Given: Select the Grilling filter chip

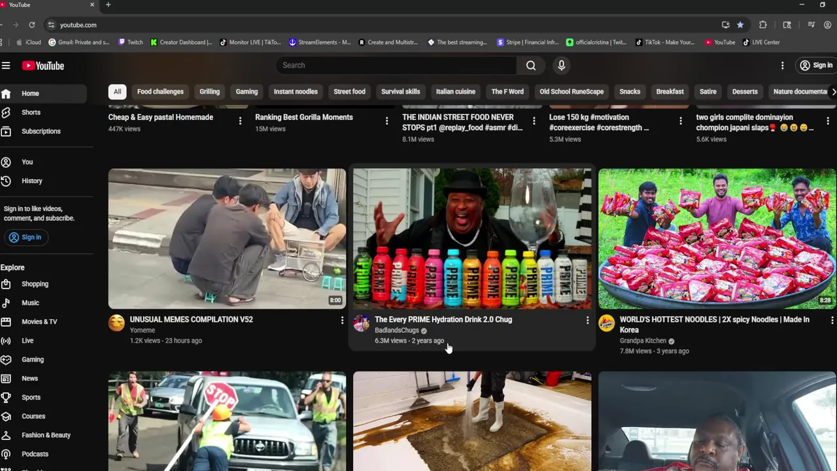Looking at the screenshot, I should coord(209,92).
